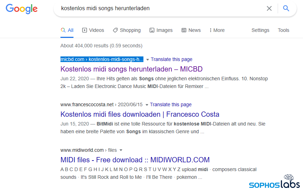Open the MICBD result titled Kostenlos midi songs herunterladen
303x190 pixels.
[x=131, y=69]
